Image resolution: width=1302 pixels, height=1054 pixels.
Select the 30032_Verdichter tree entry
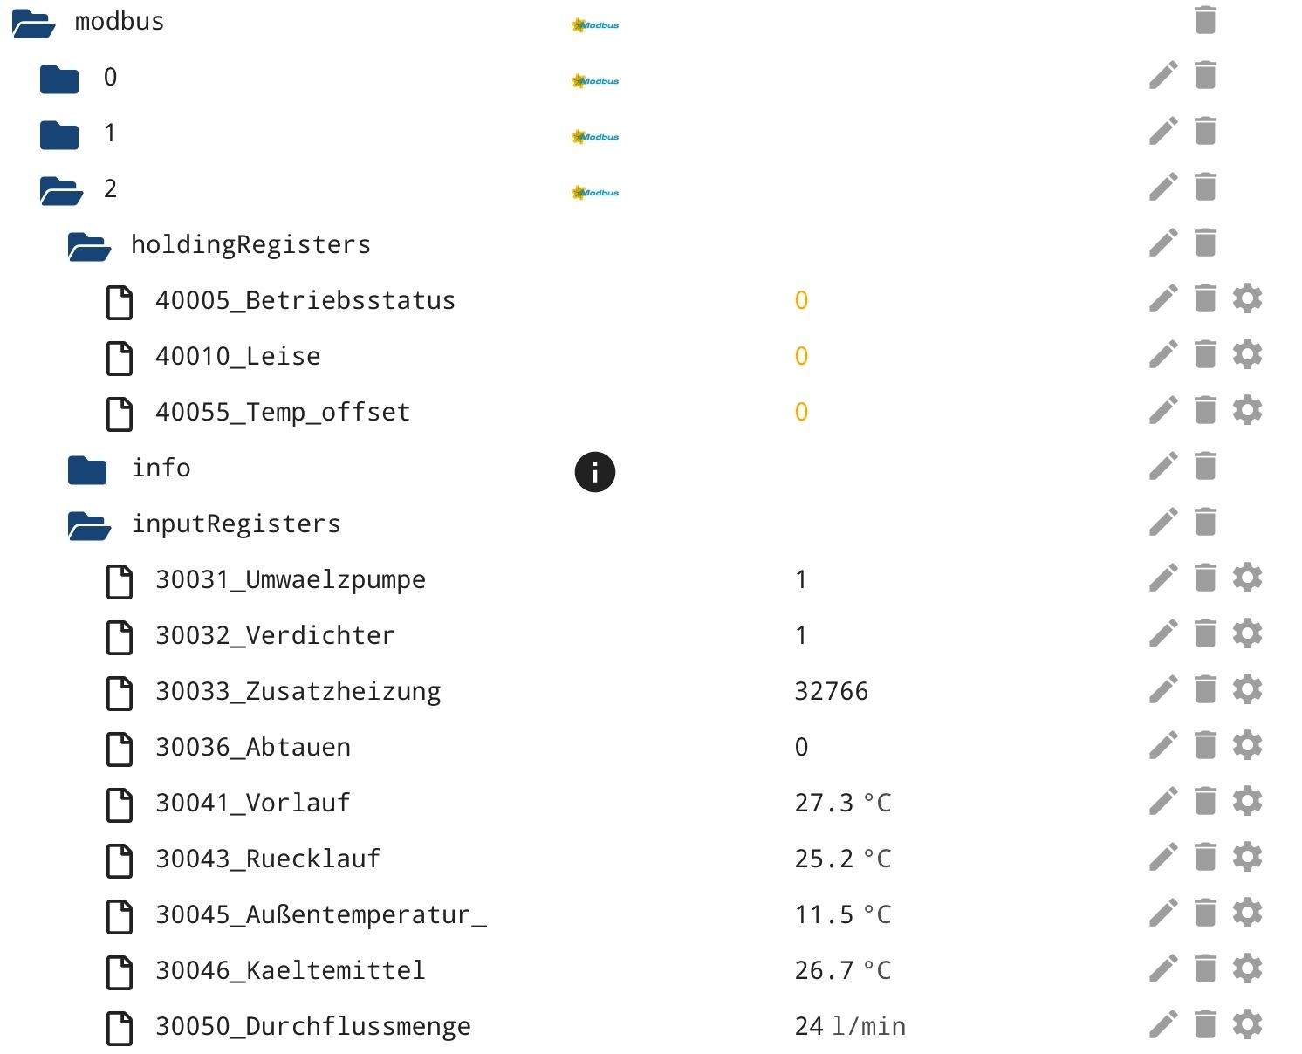(x=274, y=635)
